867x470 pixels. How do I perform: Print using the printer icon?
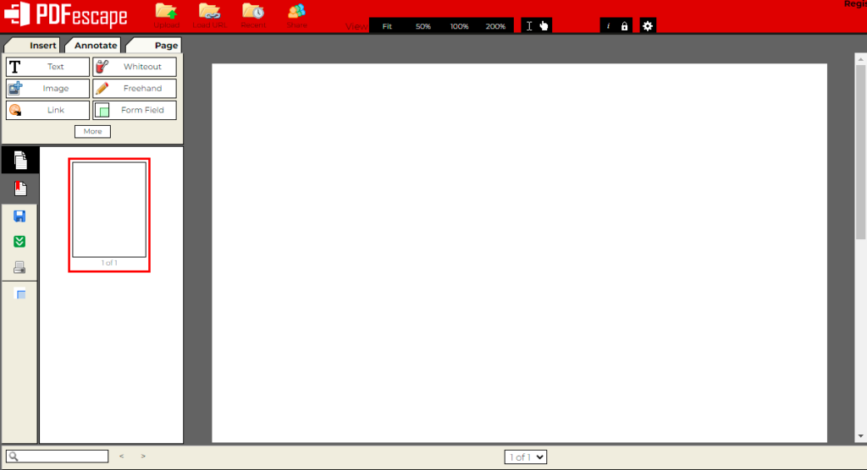click(19, 267)
